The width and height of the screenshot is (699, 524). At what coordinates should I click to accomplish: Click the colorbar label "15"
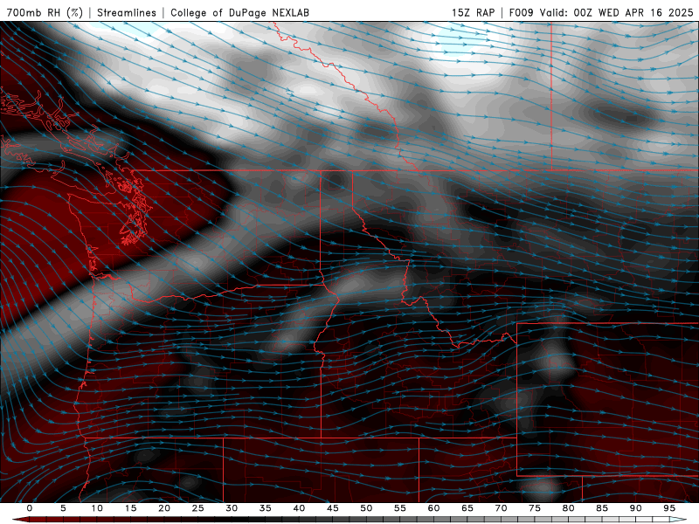(130, 508)
